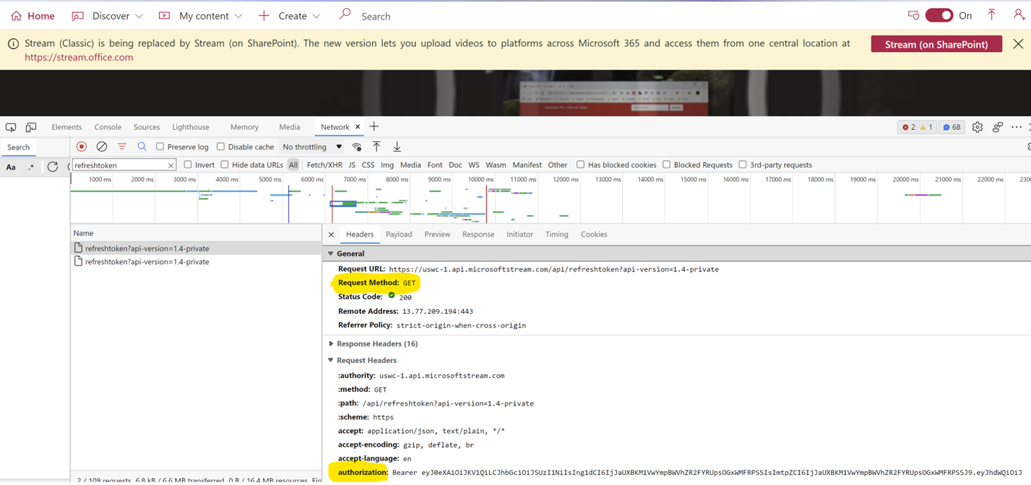Click the export HAR download icon
The width and height of the screenshot is (1031, 485).
[x=397, y=147]
